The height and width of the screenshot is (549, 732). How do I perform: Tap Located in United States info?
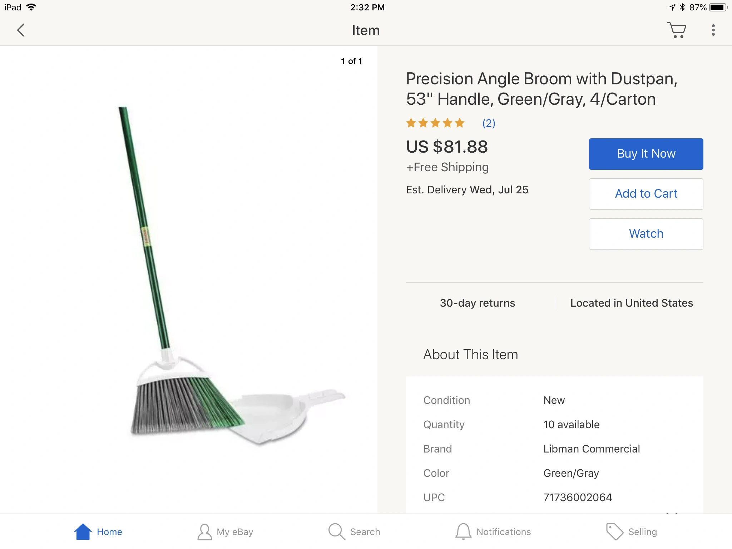pyautogui.click(x=632, y=303)
